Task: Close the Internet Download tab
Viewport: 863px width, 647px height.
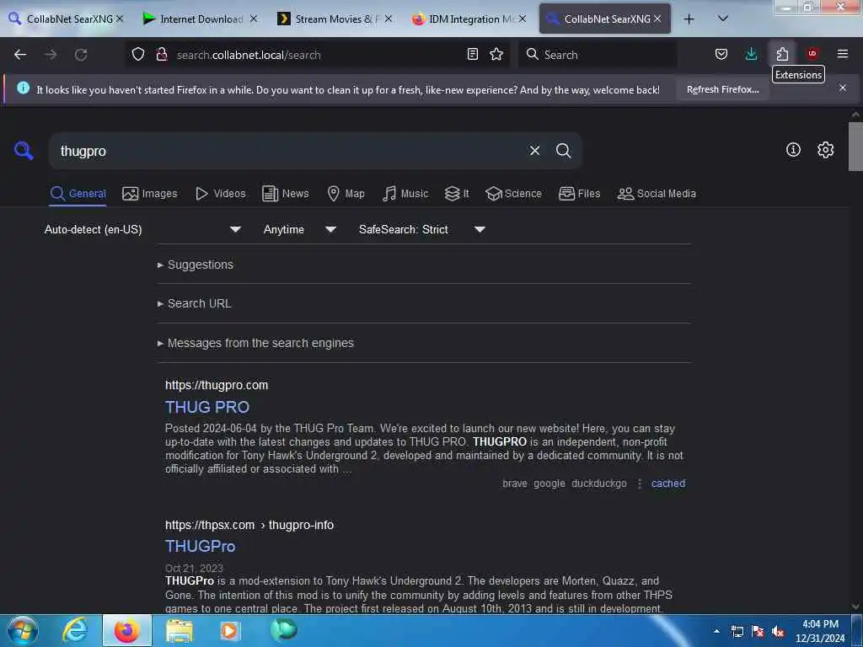Action: (x=253, y=19)
